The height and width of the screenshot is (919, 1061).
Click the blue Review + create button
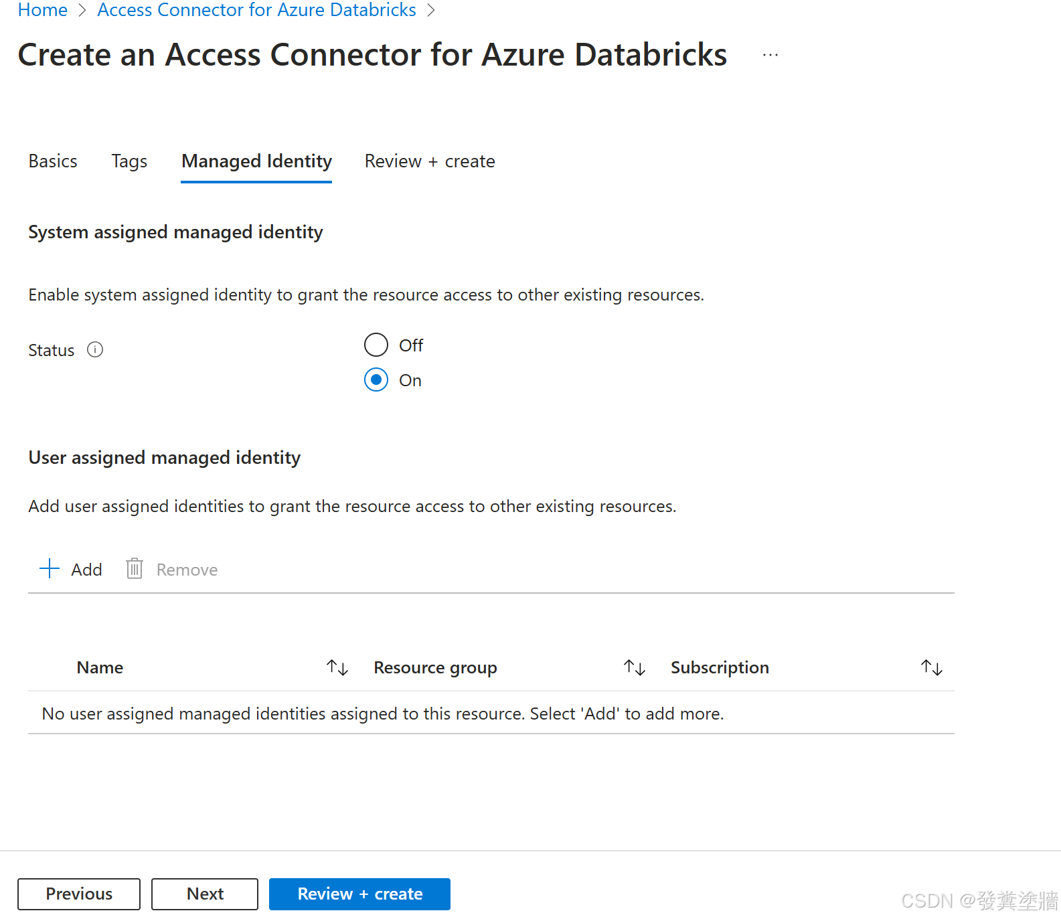point(359,894)
